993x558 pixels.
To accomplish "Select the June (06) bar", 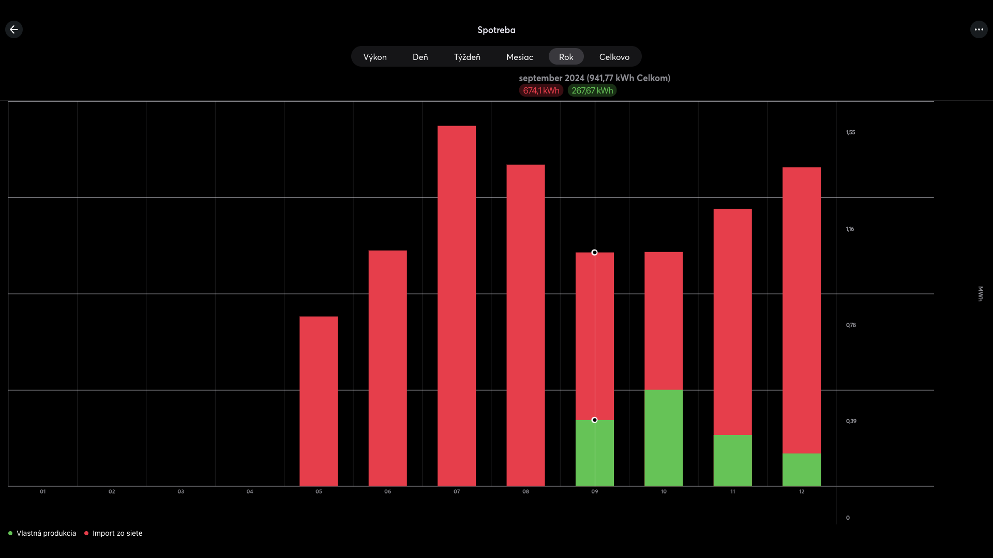I will [x=387, y=368].
